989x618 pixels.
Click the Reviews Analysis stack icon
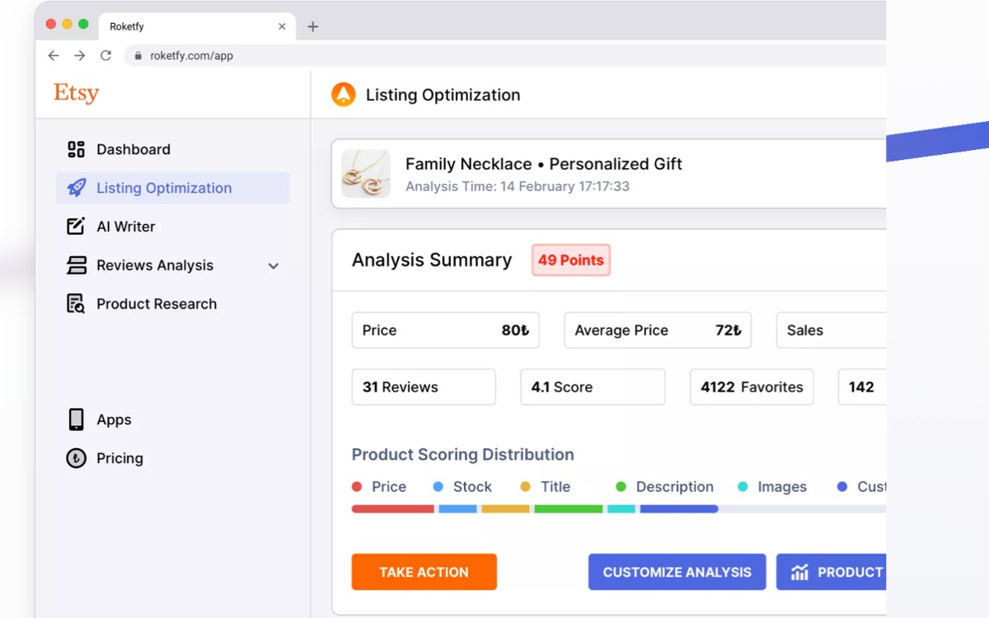[76, 265]
